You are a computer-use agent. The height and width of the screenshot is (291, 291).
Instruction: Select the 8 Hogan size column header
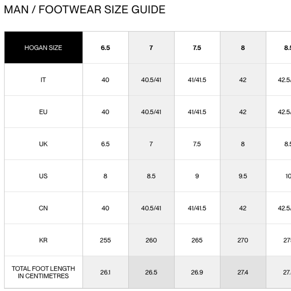click(243, 47)
